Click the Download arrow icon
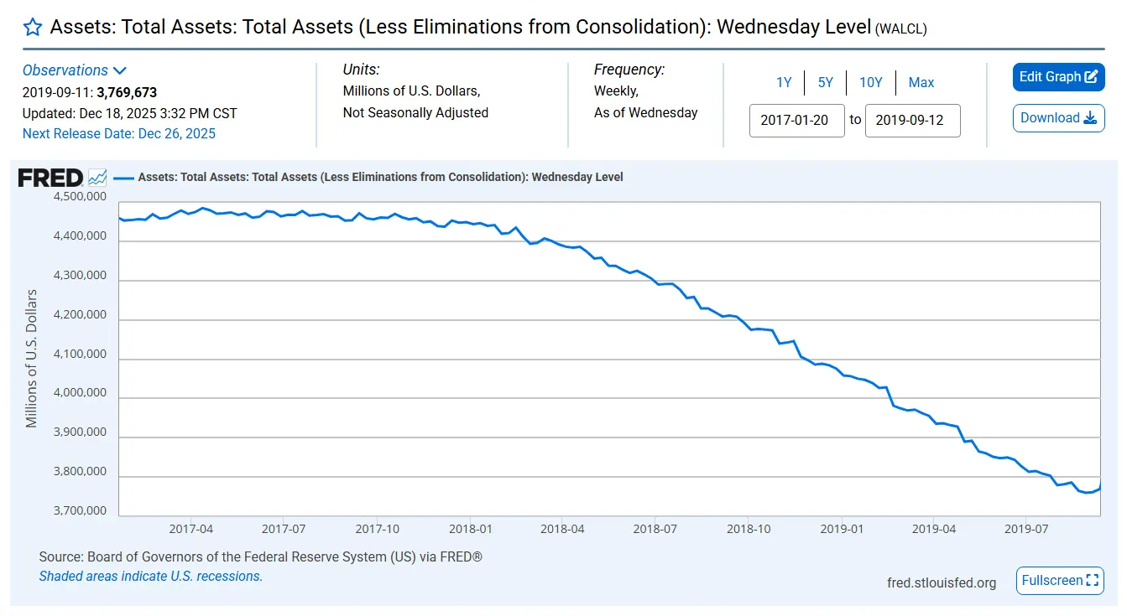The height and width of the screenshot is (616, 1127). 1090,118
